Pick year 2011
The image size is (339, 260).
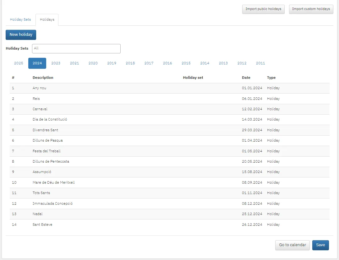pyautogui.click(x=260, y=63)
